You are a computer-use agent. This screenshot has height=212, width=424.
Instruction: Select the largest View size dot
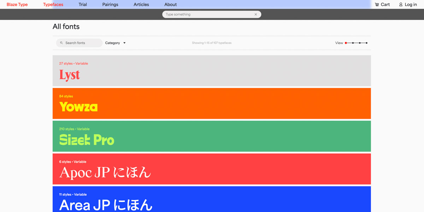tap(367, 42)
